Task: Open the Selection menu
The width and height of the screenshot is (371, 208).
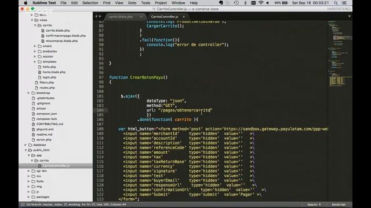Action: (x=90, y=3)
